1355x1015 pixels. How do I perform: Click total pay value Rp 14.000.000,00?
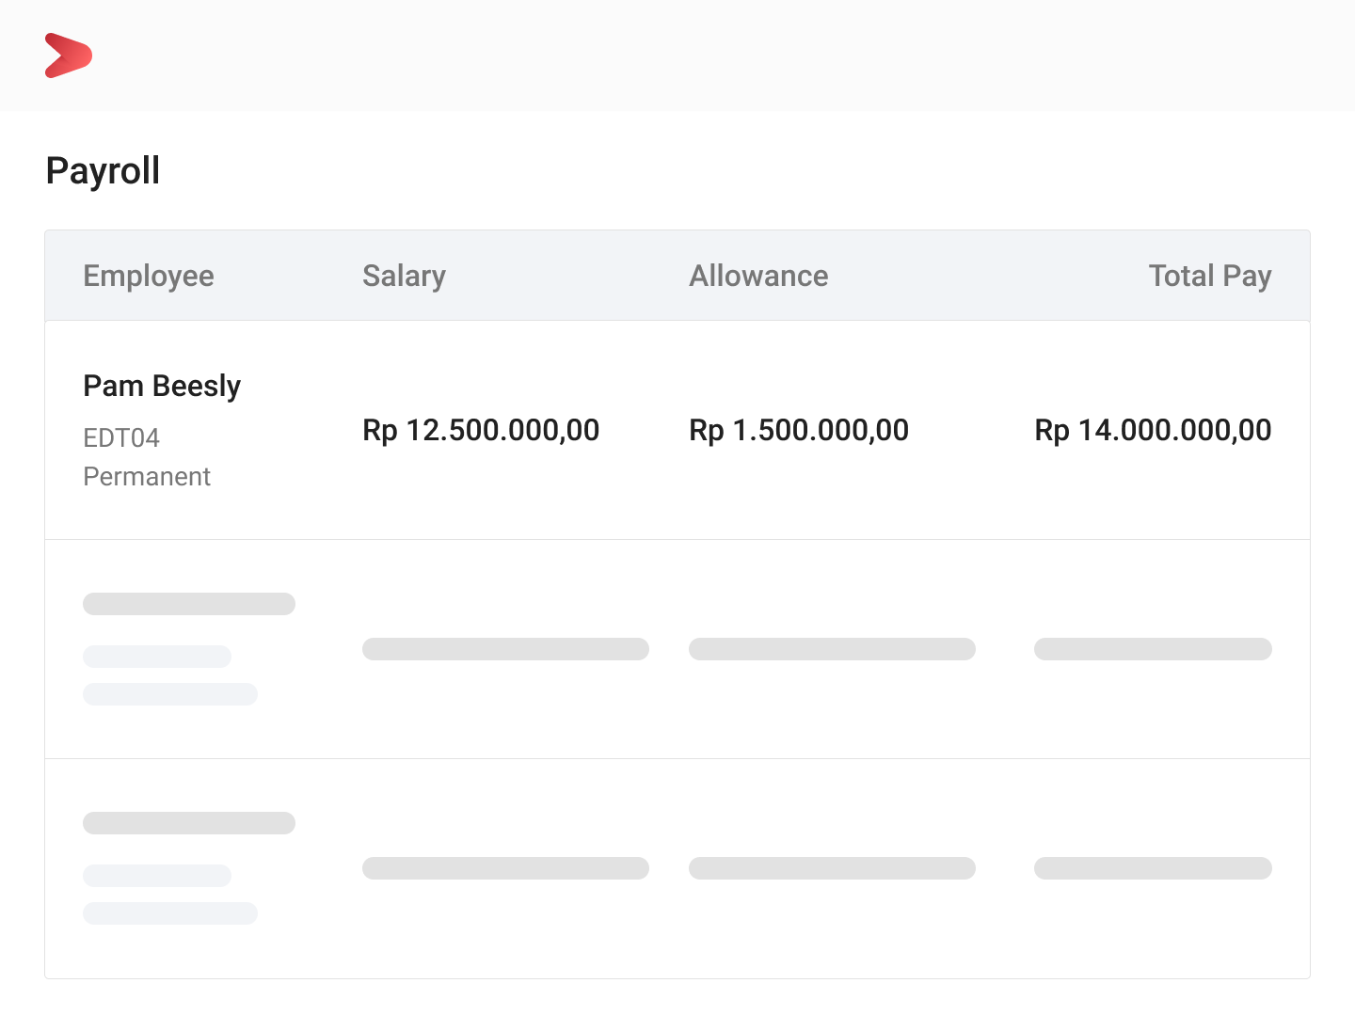tap(1154, 430)
